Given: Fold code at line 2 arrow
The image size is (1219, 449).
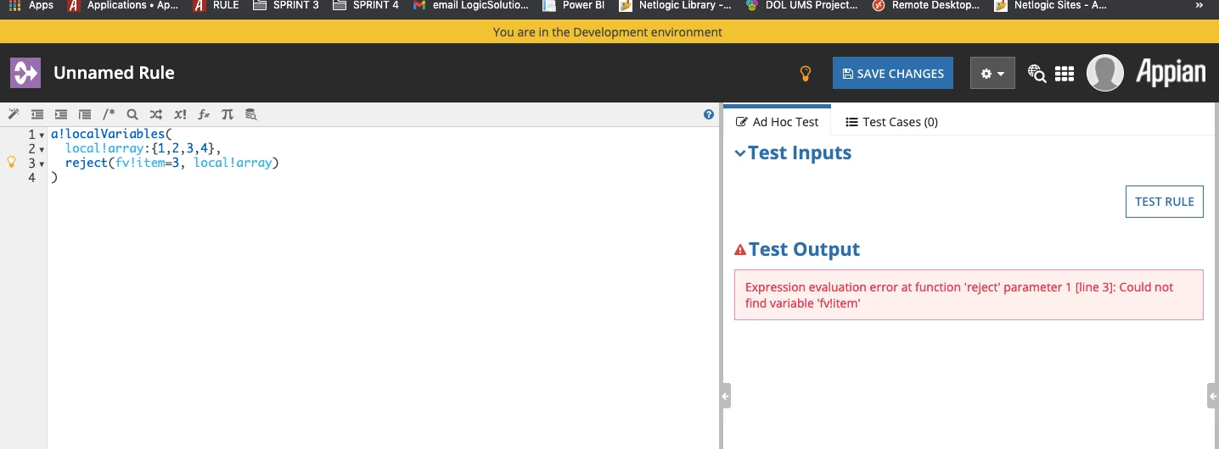Looking at the screenshot, I should point(42,150).
